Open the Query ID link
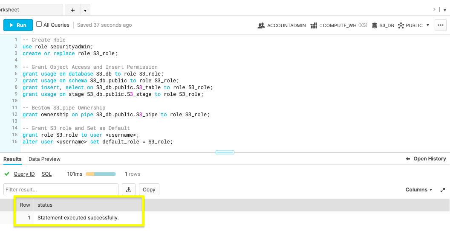The height and width of the screenshot is (236, 450). click(24, 174)
